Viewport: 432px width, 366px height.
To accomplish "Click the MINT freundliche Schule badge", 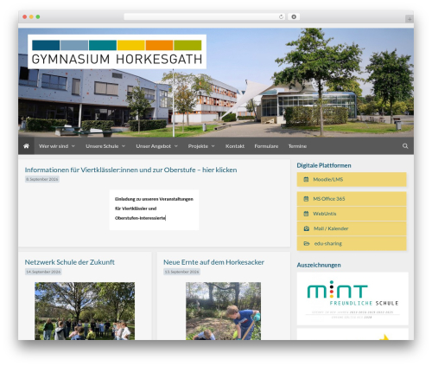I will [353, 299].
